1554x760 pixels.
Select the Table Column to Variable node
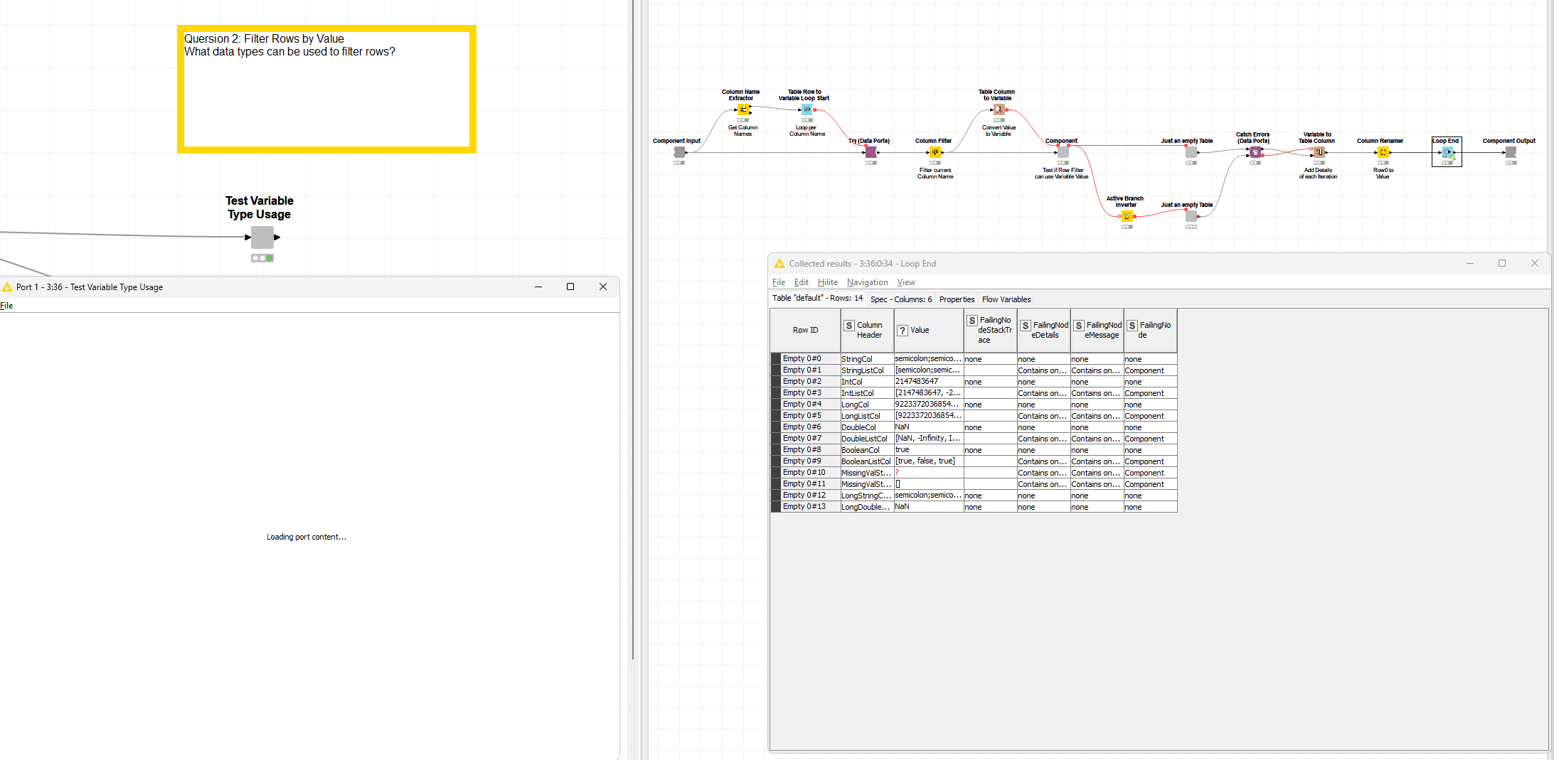pos(999,109)
